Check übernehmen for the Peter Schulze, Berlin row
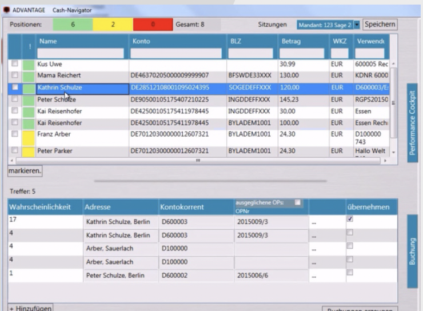This screenshot has width=423, height=311. point(350,272)
